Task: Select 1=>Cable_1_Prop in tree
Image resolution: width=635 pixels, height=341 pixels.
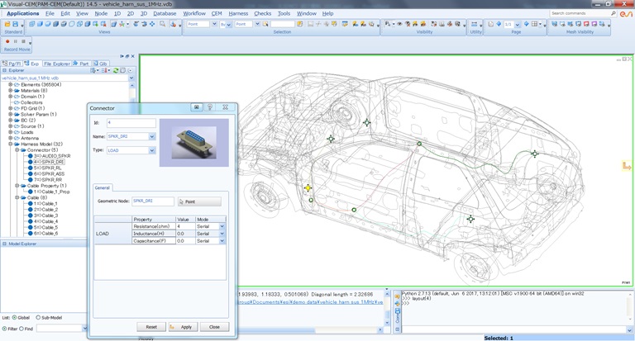Action: [x=51, y=192]
